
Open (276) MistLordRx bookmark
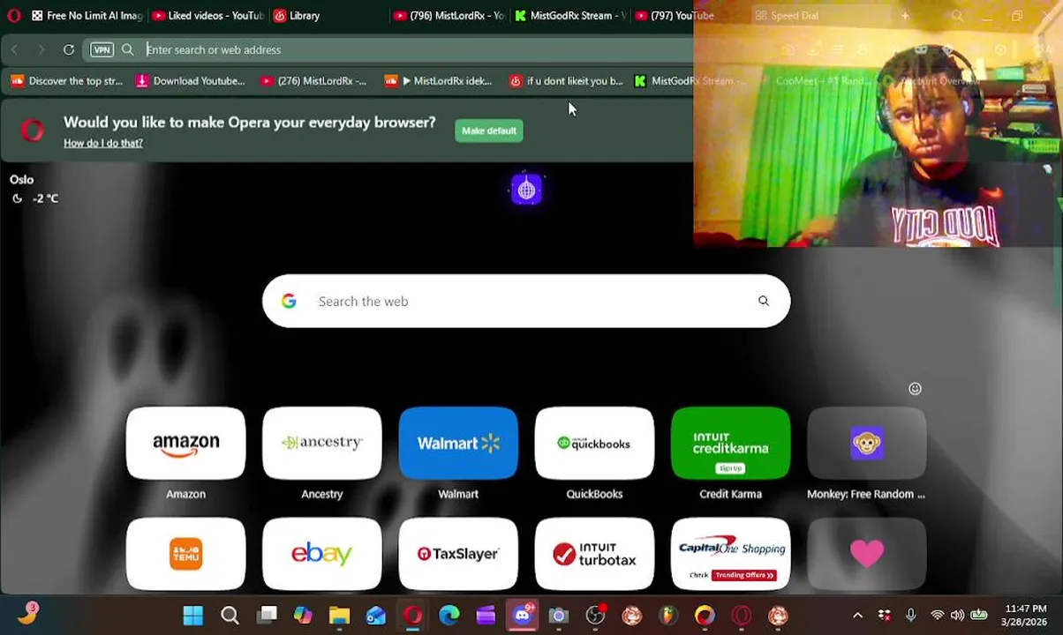tap(313, 81)
